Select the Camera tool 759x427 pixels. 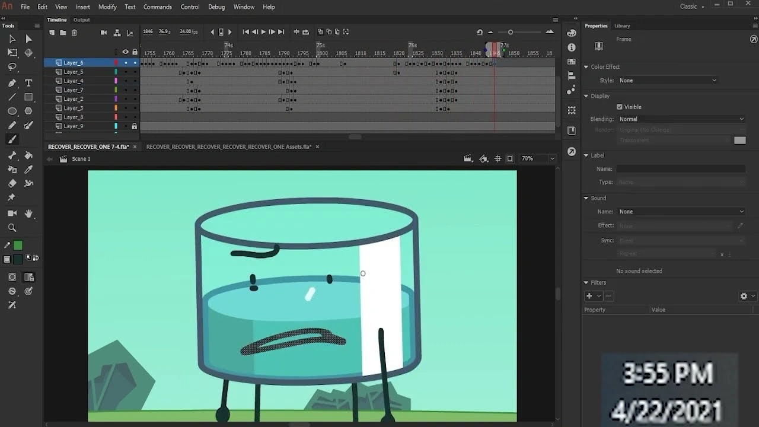(x=12, y=213)
